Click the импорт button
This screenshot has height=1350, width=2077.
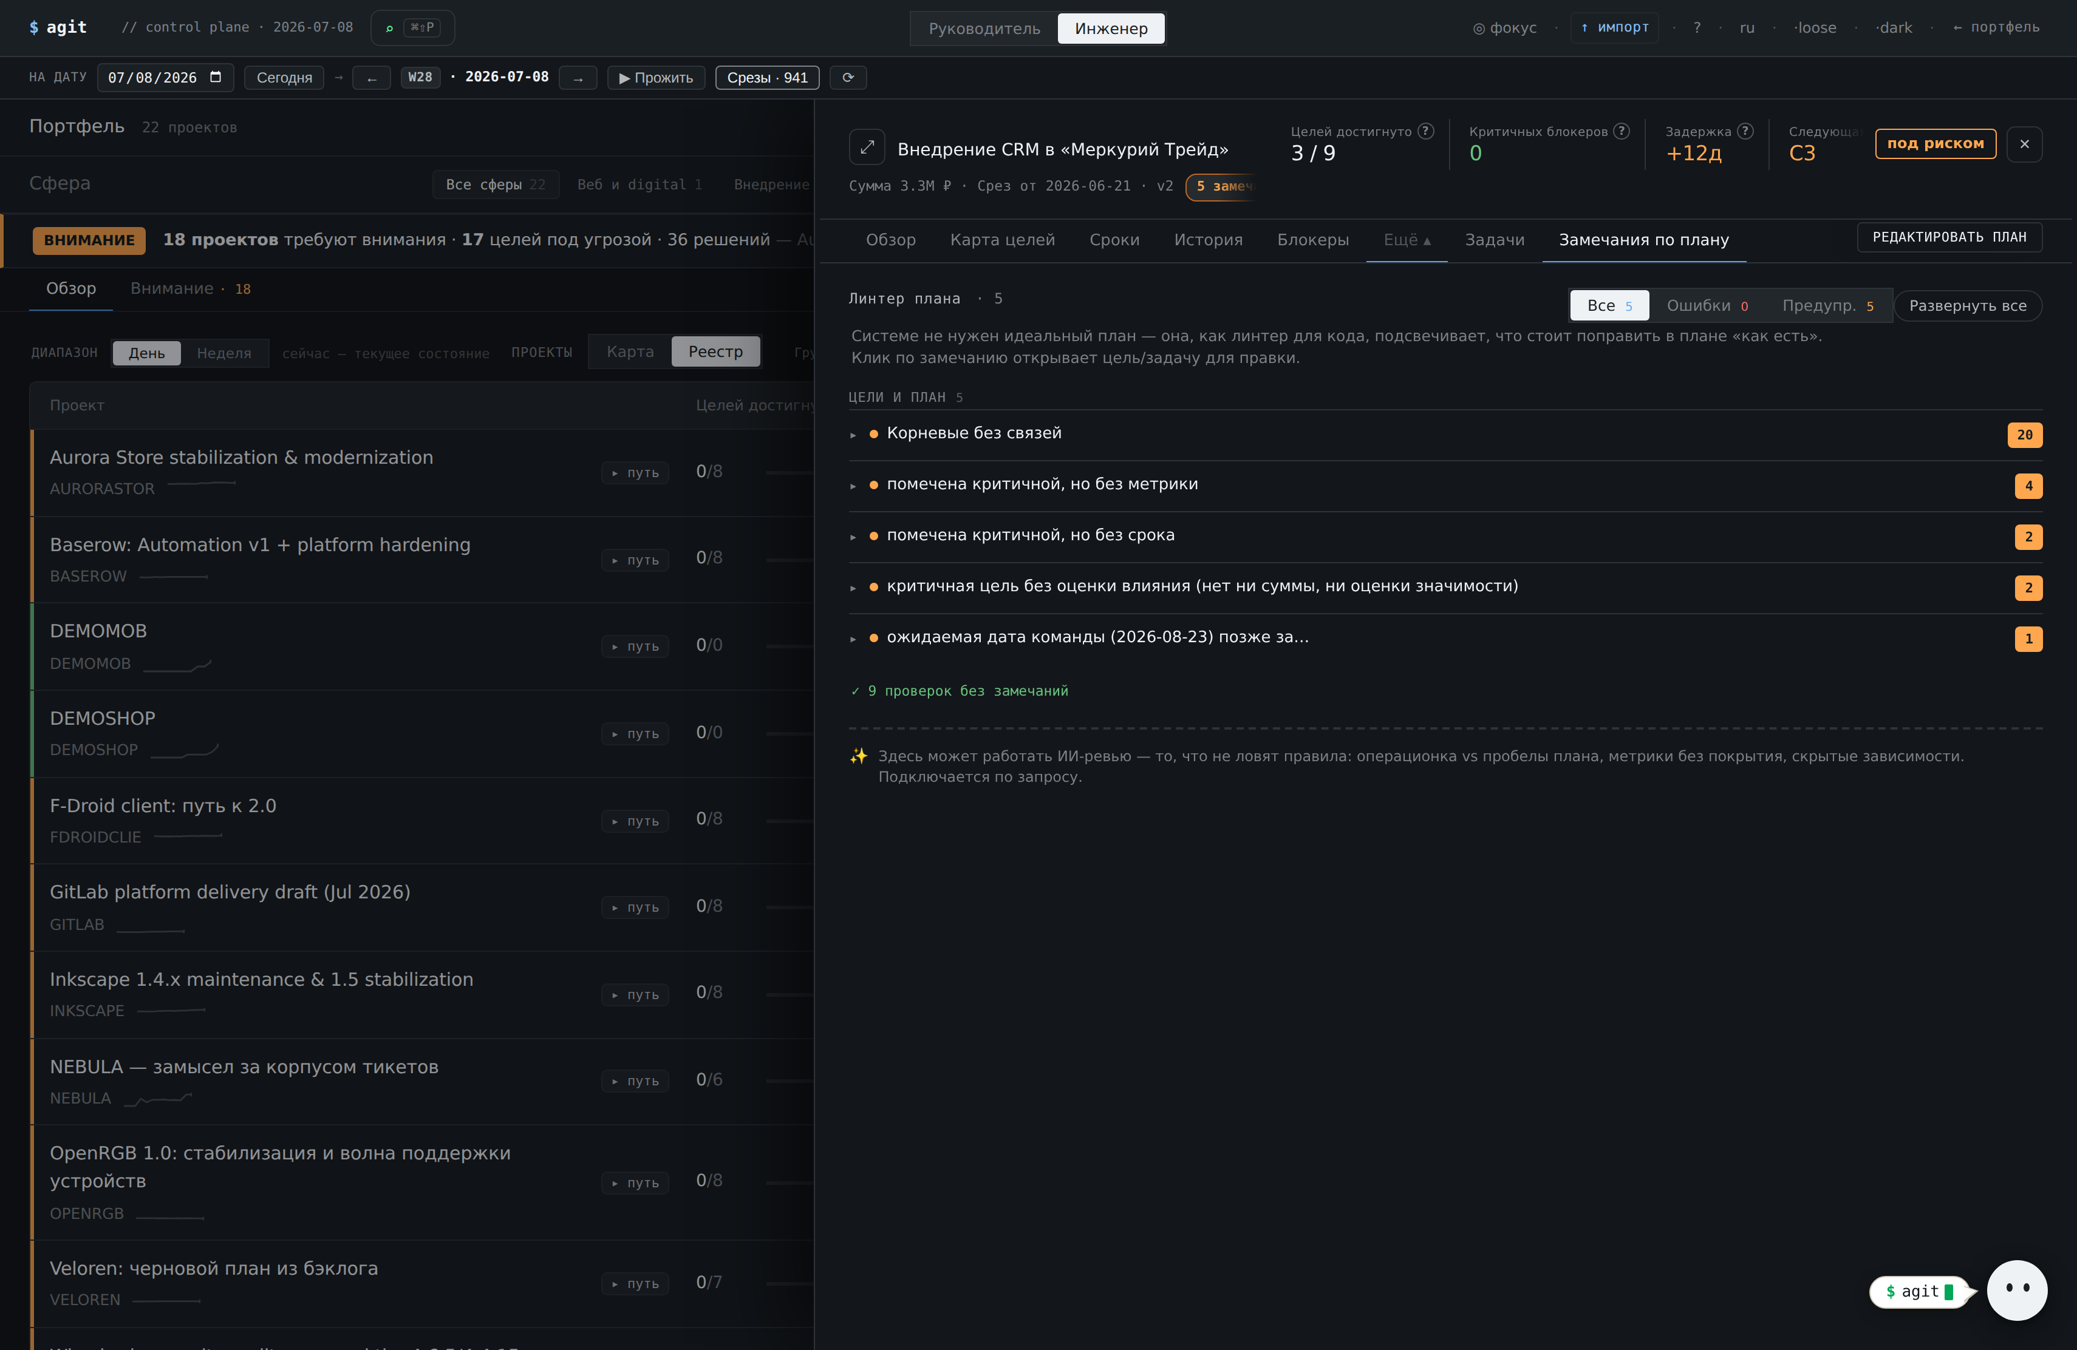click(x=1614, y=28)
